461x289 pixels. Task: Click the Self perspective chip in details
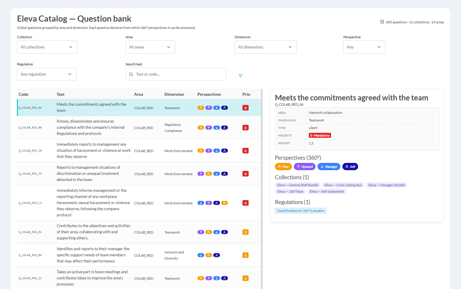350,167
